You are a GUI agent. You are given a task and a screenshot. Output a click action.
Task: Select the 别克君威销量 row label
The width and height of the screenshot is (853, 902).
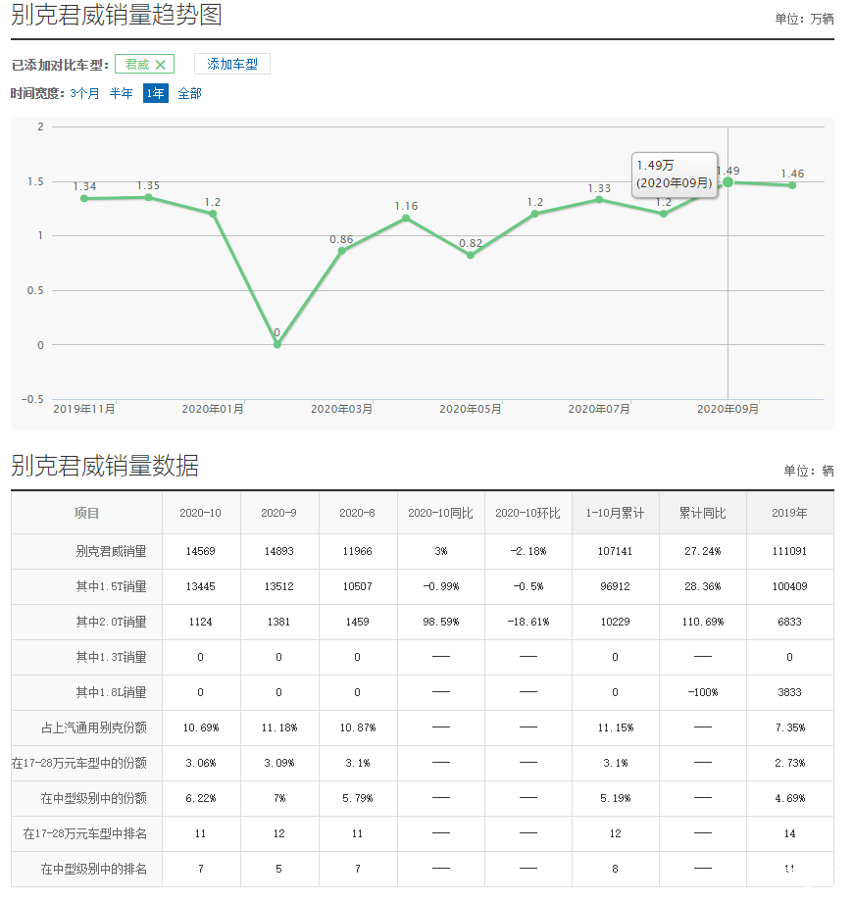(x=111, y=551)
